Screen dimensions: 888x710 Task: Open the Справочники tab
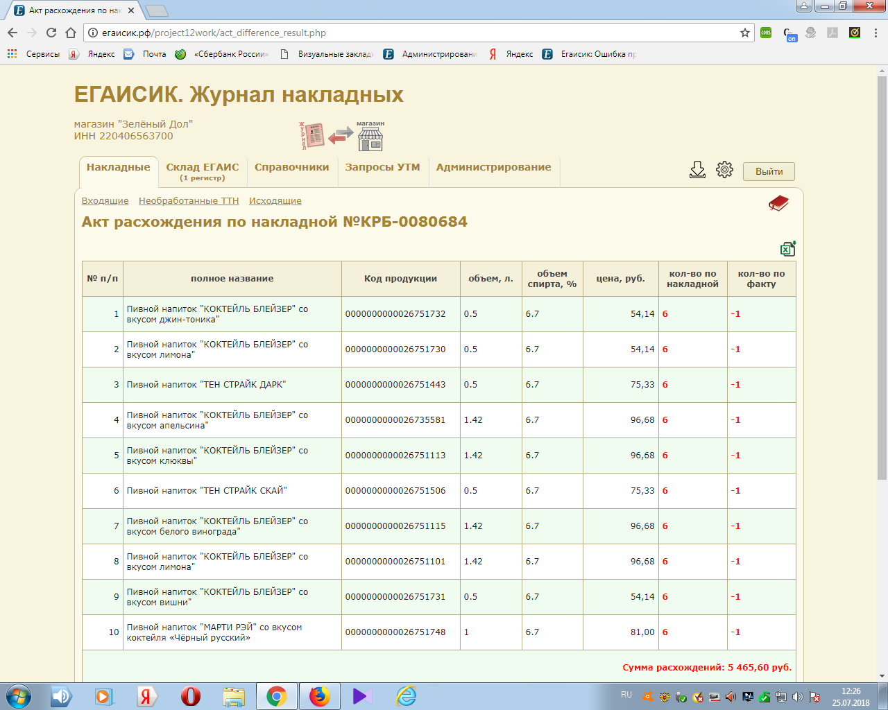(x=292, y=172)
